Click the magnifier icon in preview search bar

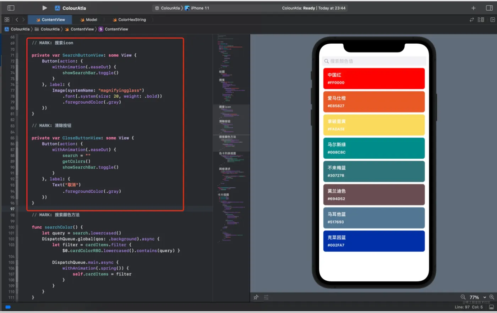[x=326, y=61]
